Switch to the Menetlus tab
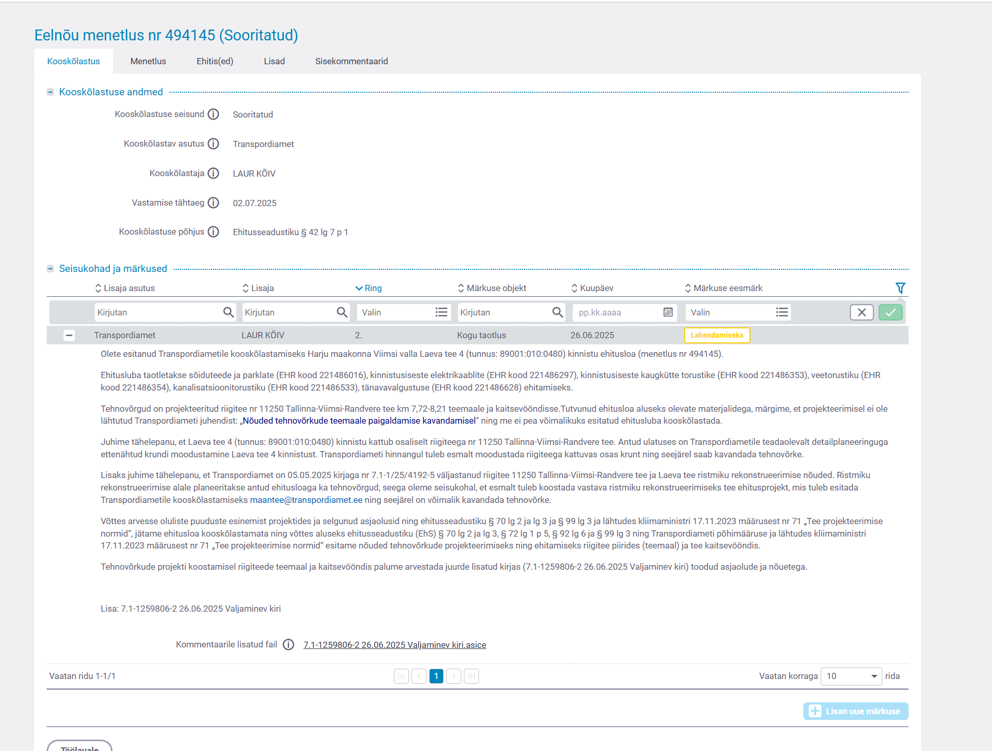Image resolution: width=992 pixels, height=751 pixels. click(x=148, y=61)
